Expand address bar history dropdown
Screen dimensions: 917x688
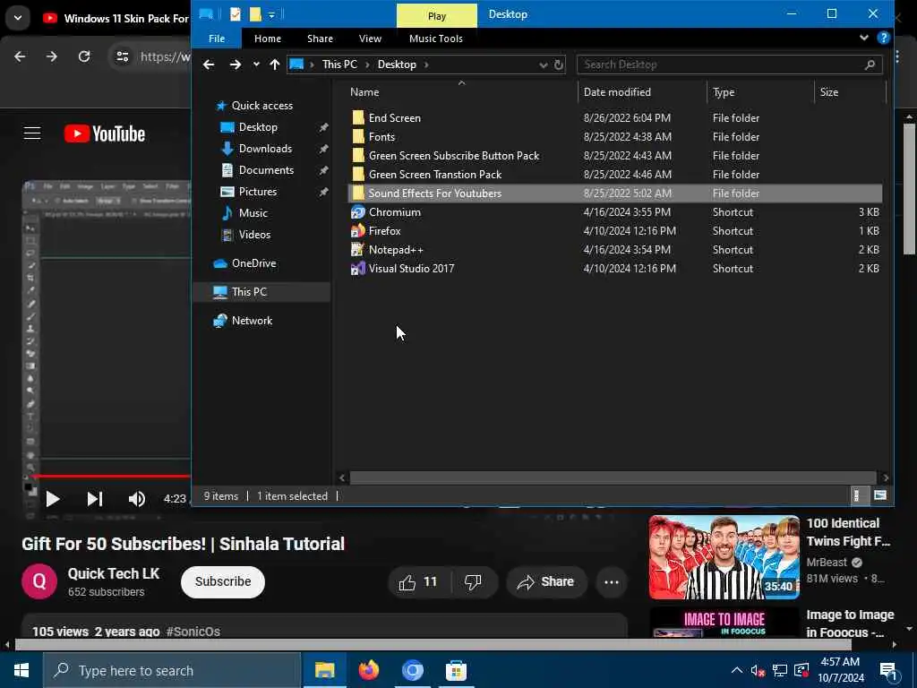543,64
